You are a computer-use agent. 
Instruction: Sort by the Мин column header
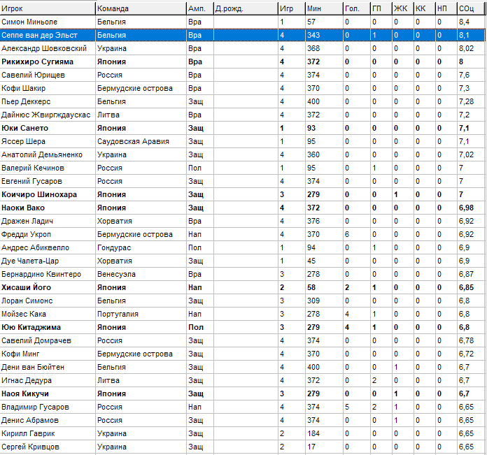click(x=324, y=8)
